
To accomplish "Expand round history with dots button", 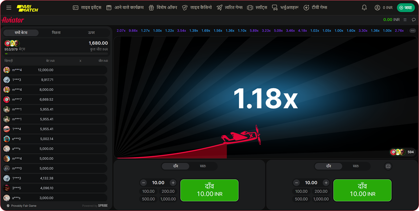I will (413, 31).
